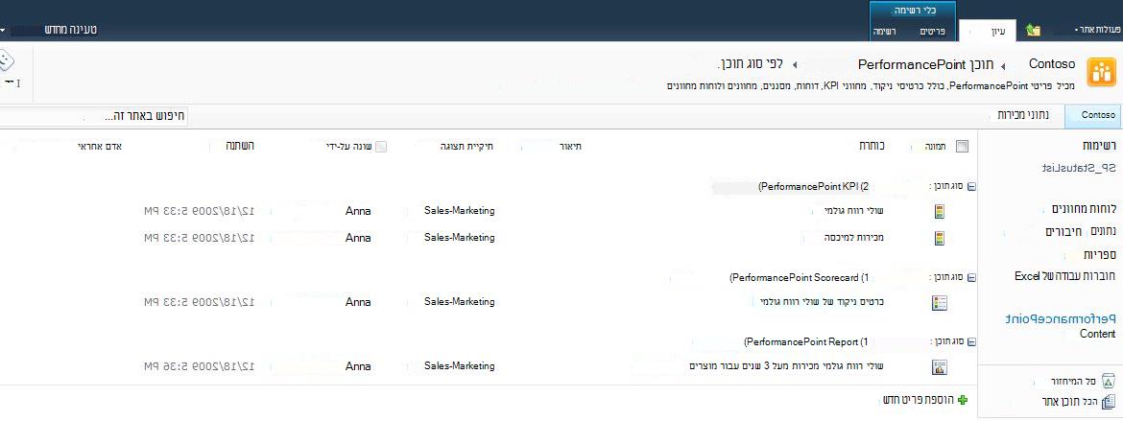Click the PerformancePoint KPI (2) group label
Screen dimensions: 1123x421
pyautogui.click(x=813, y=186)
